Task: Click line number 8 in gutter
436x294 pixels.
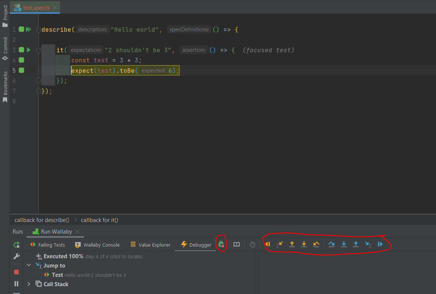Action: [x=14, y=101]
